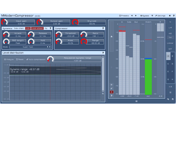Open the Presets menu
This screenshot has height=160, width=176.
(x=124, y=16)
